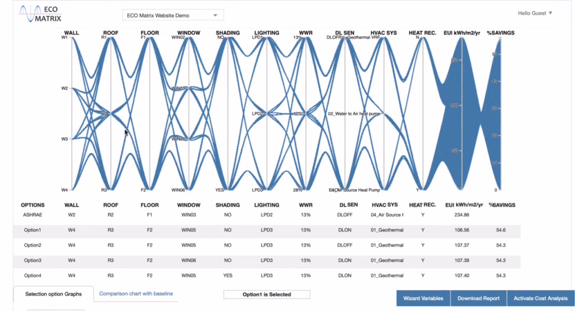This screenshot has height=311, width=575.
Task: Click the Option1 is Selected field
Action: tap(267, 295)
